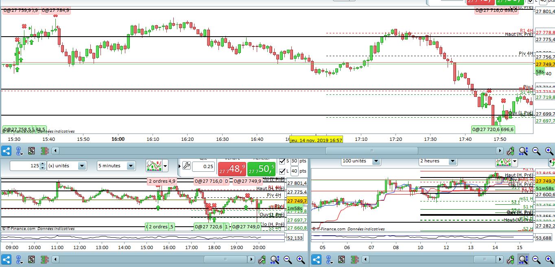Click the "51m58s" countdown on 2-hour chart
Screen dimensions: 555x267
[545, 188]
